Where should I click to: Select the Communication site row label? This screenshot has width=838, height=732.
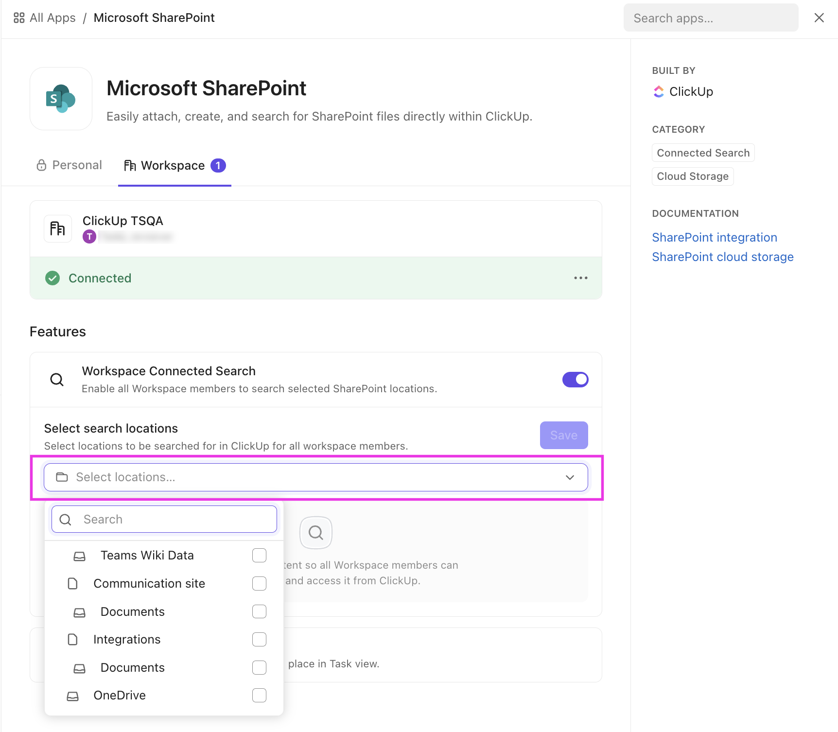tap(149, 583)
